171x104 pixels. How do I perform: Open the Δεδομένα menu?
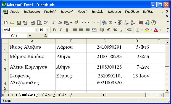tap(114, 12)
